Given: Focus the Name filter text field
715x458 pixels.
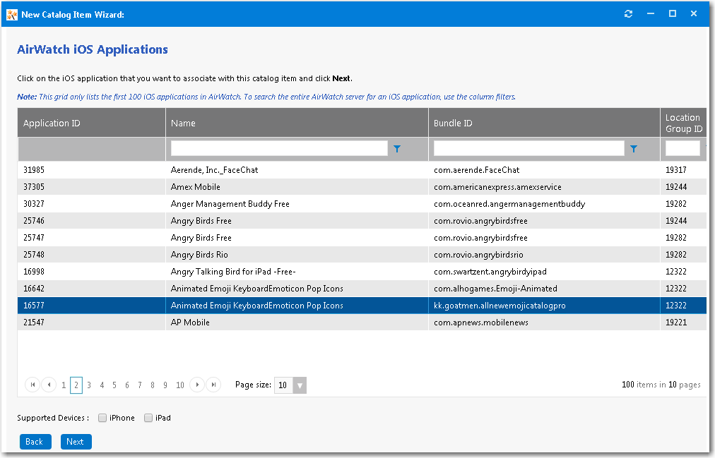Looking at the screenshot, I should (279, 148).
